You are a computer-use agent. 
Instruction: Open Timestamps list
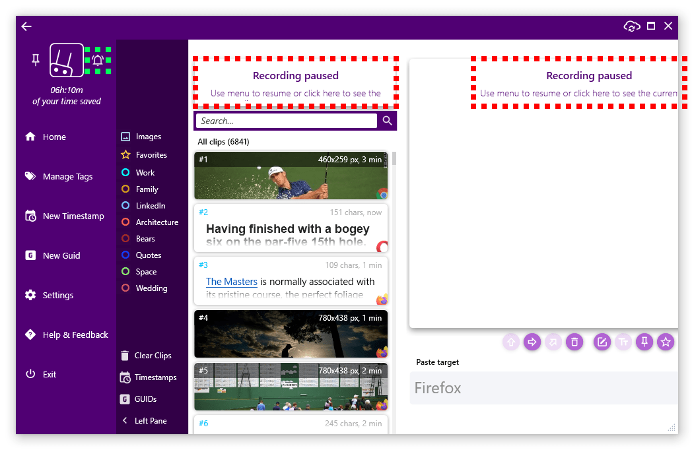pos(149,377)
